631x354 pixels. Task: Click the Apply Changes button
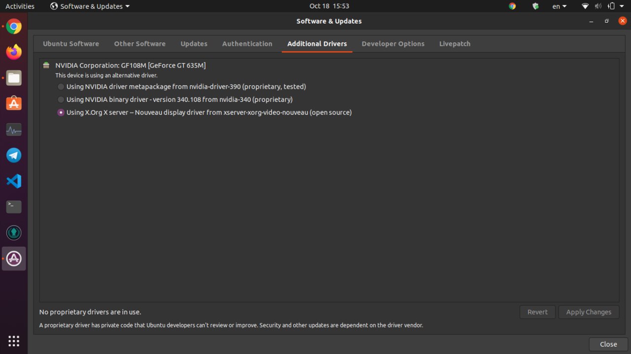click(x=589, y=312)
